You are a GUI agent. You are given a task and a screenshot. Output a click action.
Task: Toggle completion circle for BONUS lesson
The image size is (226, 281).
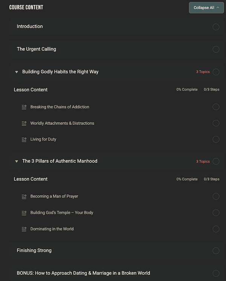[216, 273]
